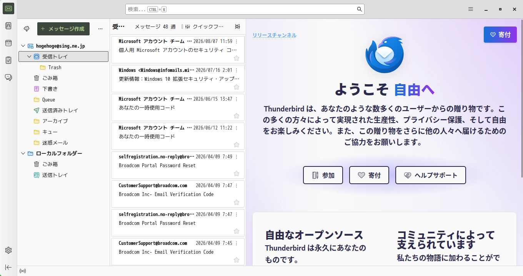Click the global search field
The image size is (523, 276).
[245, 9]
